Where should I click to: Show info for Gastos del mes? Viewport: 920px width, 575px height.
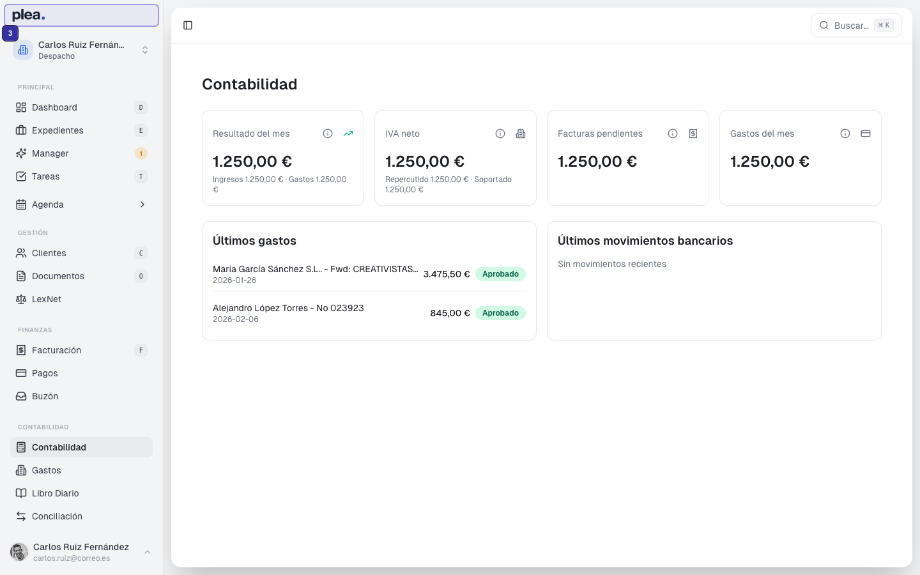coord(845,134)
